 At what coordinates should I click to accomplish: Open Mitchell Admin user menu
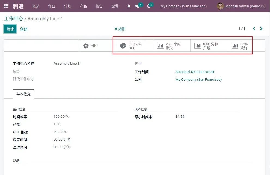(241, 6)
